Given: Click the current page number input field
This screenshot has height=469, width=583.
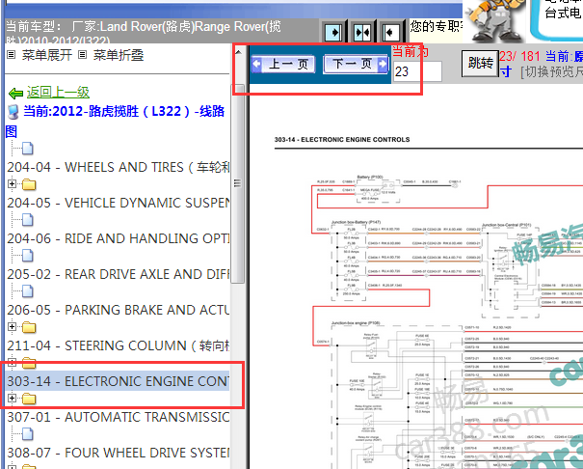Looking at the screenshot, I should (417, 71).
